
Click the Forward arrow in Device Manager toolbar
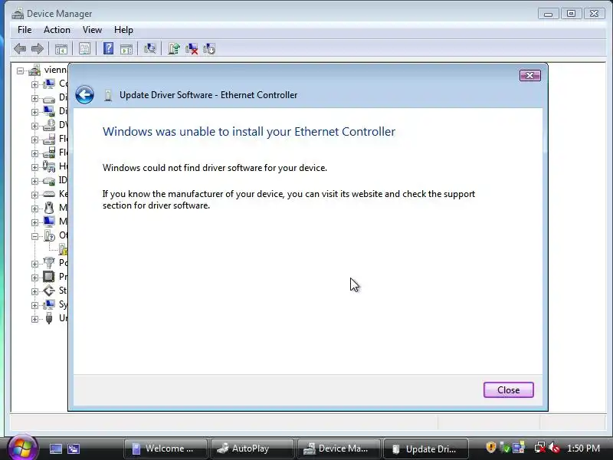tap(37, 49)
